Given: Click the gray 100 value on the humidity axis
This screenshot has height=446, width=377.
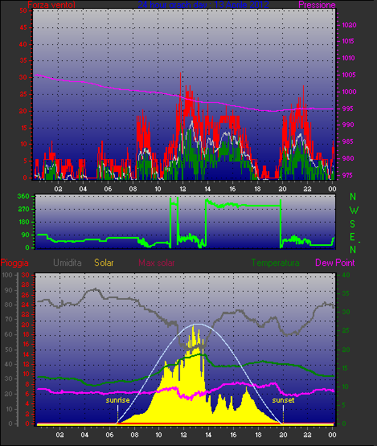Looking at the screenshot, I should tap(7, 275).
